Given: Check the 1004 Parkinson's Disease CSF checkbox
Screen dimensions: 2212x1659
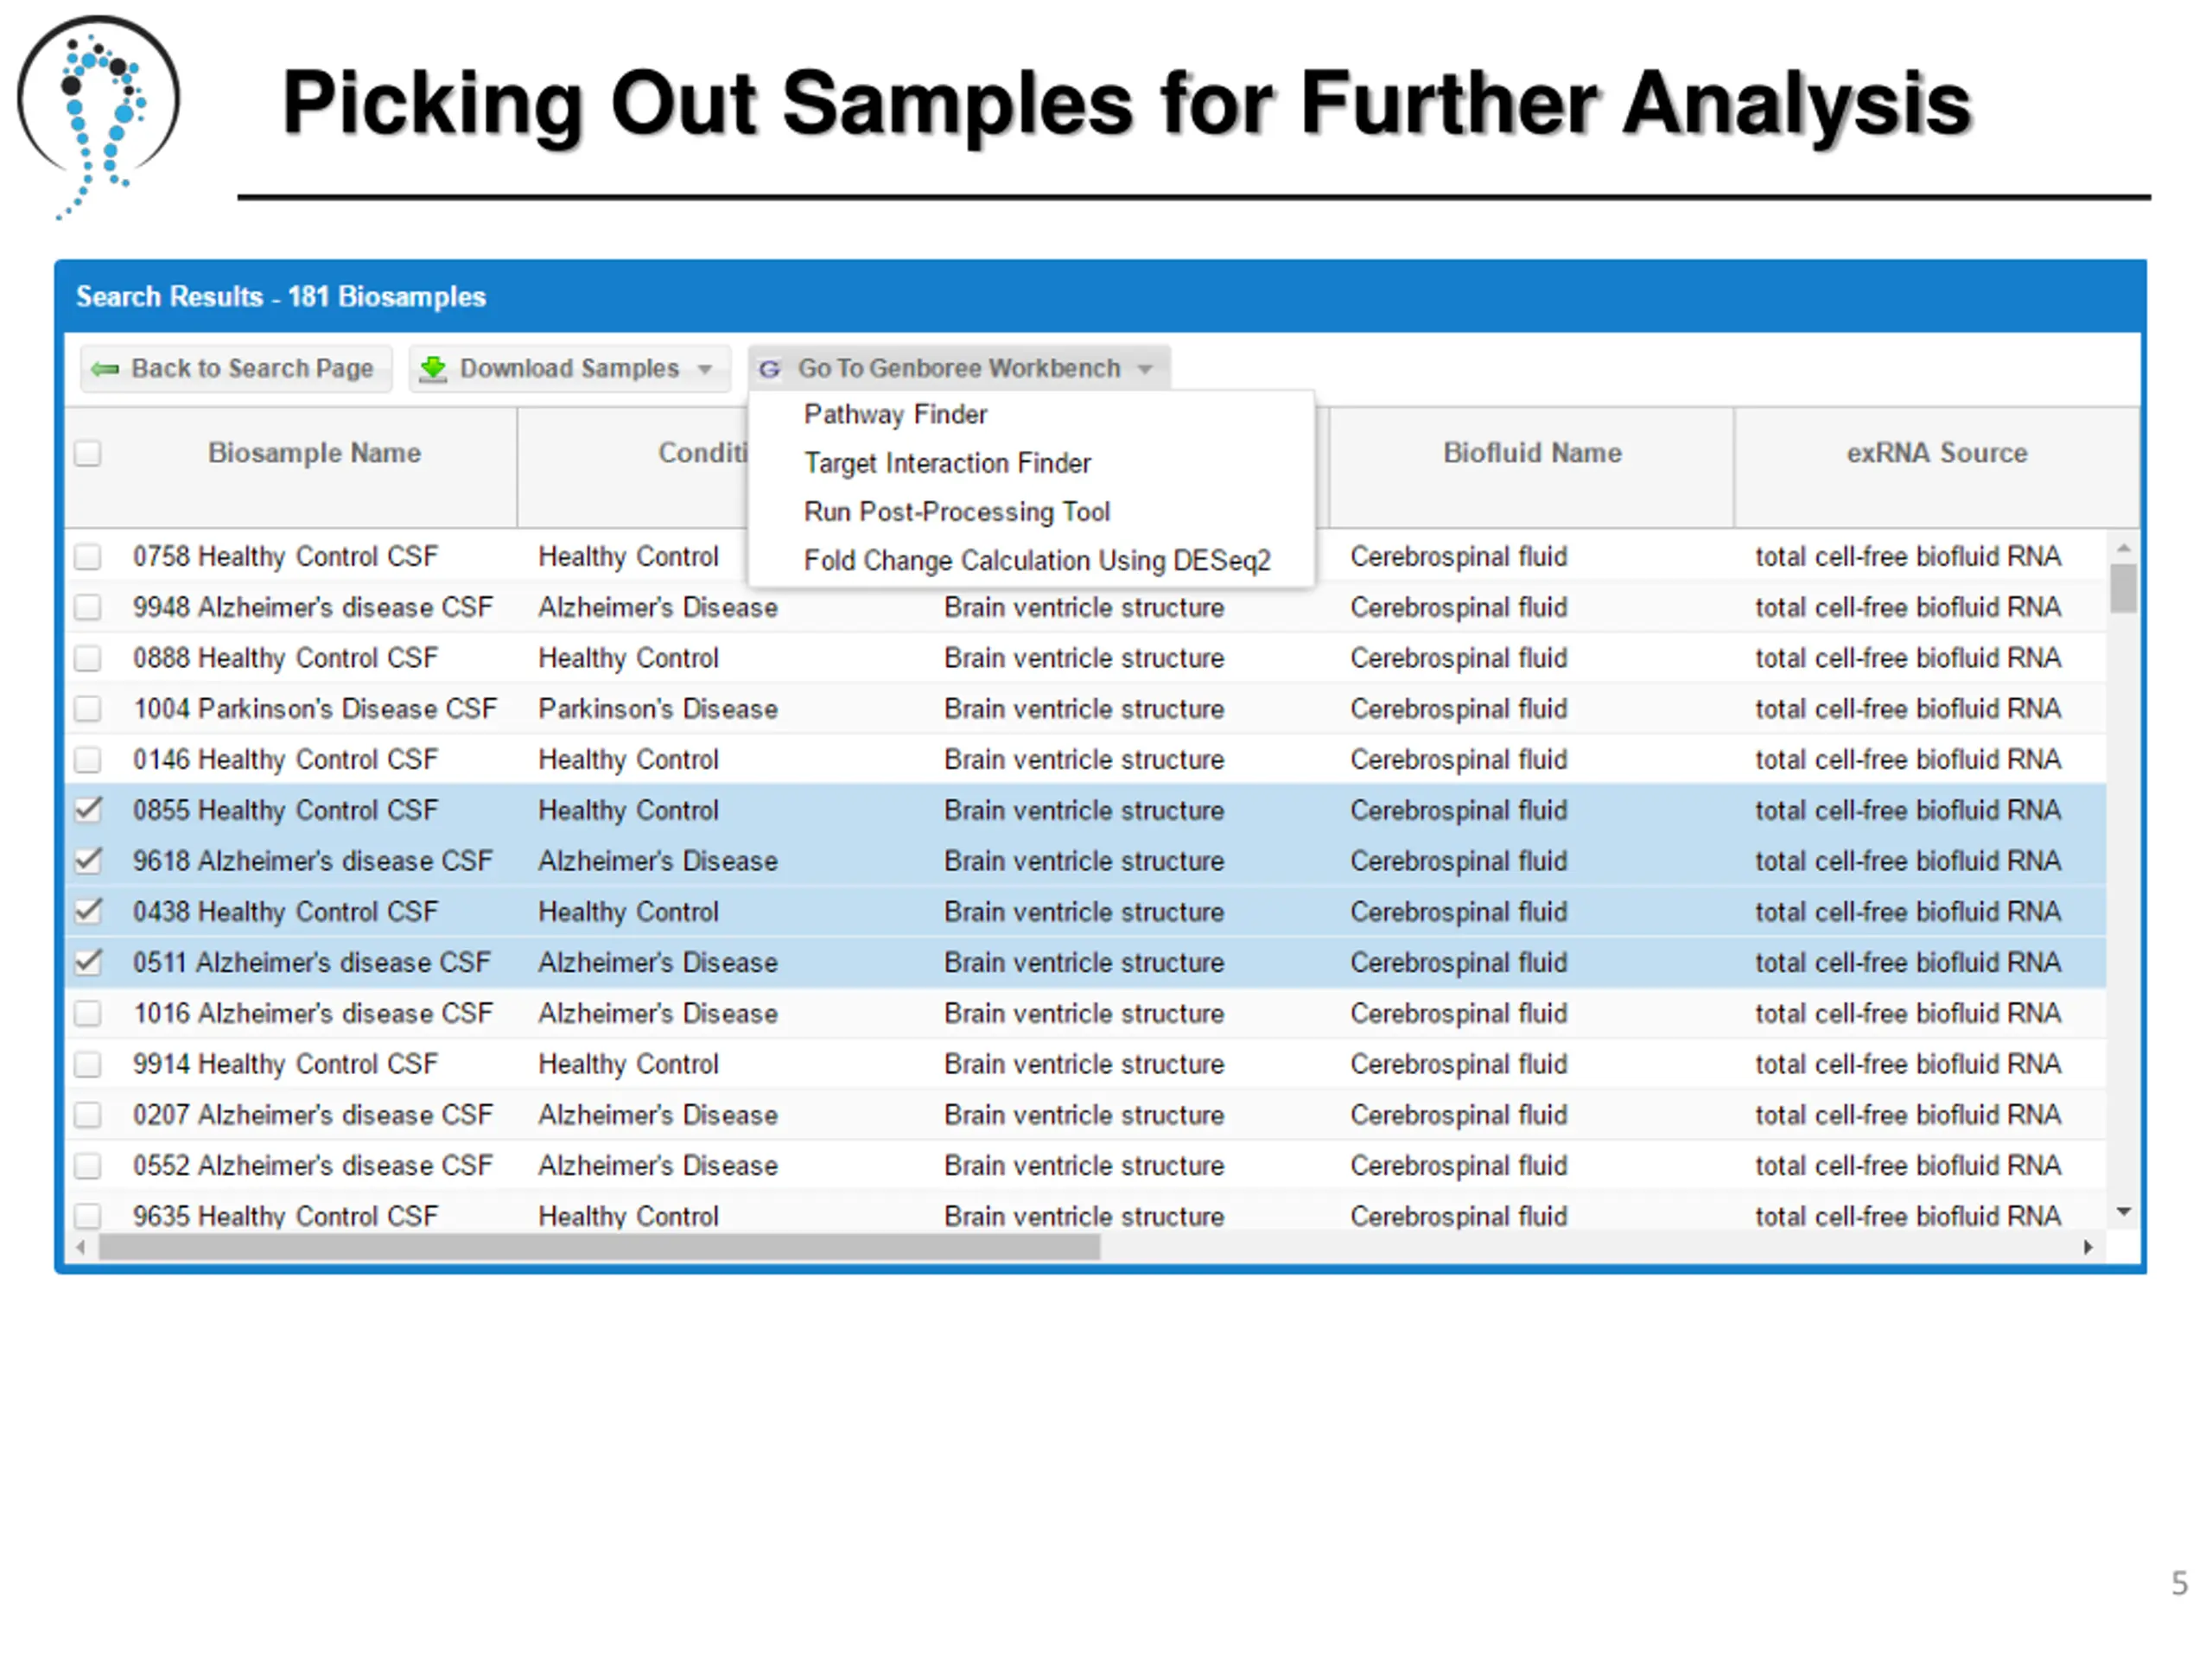Looking at the screenshot, I should 88,708.
